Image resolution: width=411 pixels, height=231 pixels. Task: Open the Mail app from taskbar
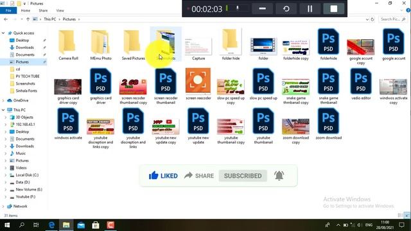(81, 225)
